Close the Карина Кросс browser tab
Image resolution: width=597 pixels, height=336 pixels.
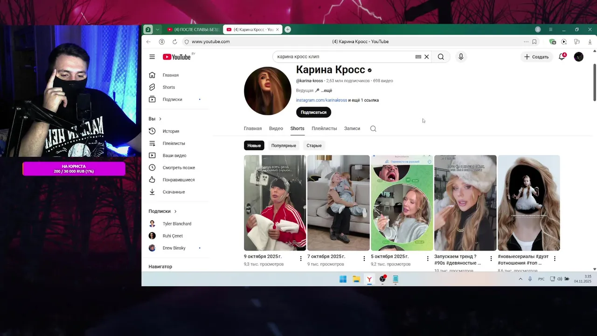(x=278, y=29)
